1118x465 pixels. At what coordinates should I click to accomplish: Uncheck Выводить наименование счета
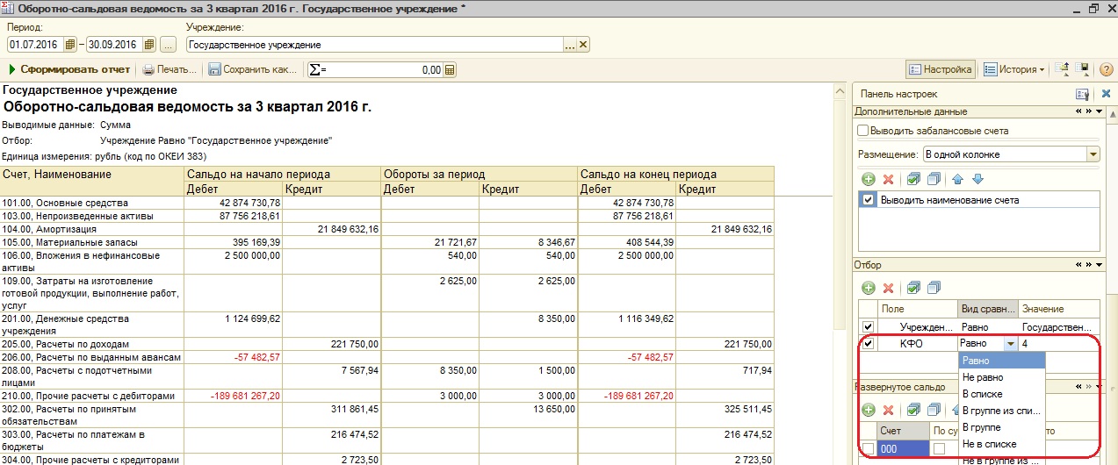(x=869, y=200)
